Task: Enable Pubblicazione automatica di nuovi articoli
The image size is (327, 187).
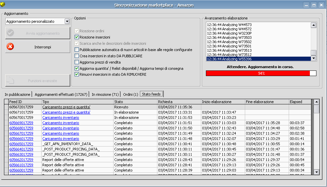Action: (77, 50)
